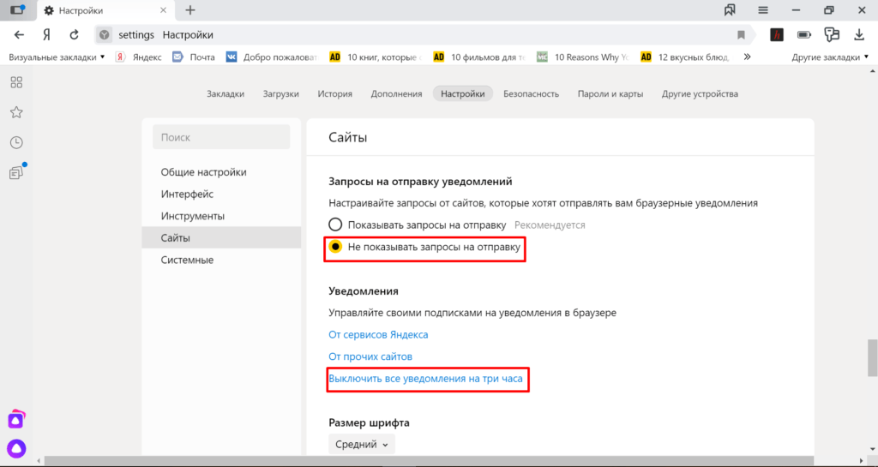Click Выключить все уведомления на три часа
The image size is (878, 467).
click(425, 379)
